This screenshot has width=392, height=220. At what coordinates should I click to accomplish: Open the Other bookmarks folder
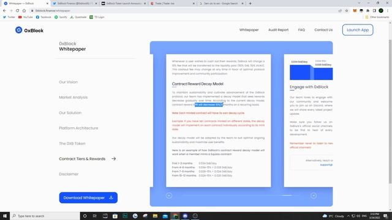point(377,17)
